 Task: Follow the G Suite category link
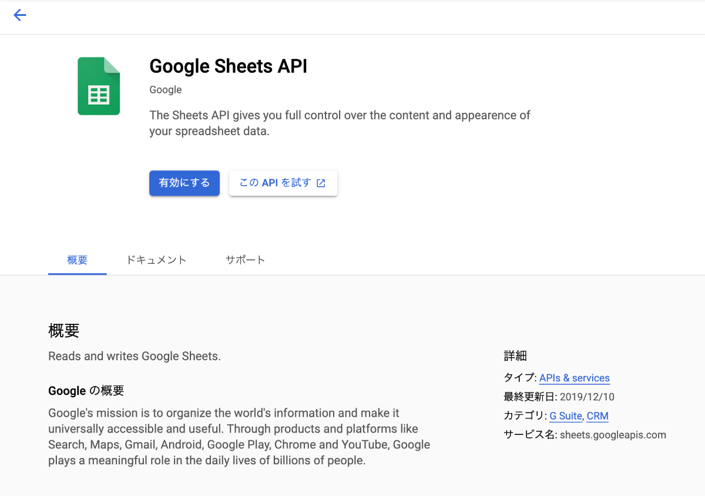[566, 416]
